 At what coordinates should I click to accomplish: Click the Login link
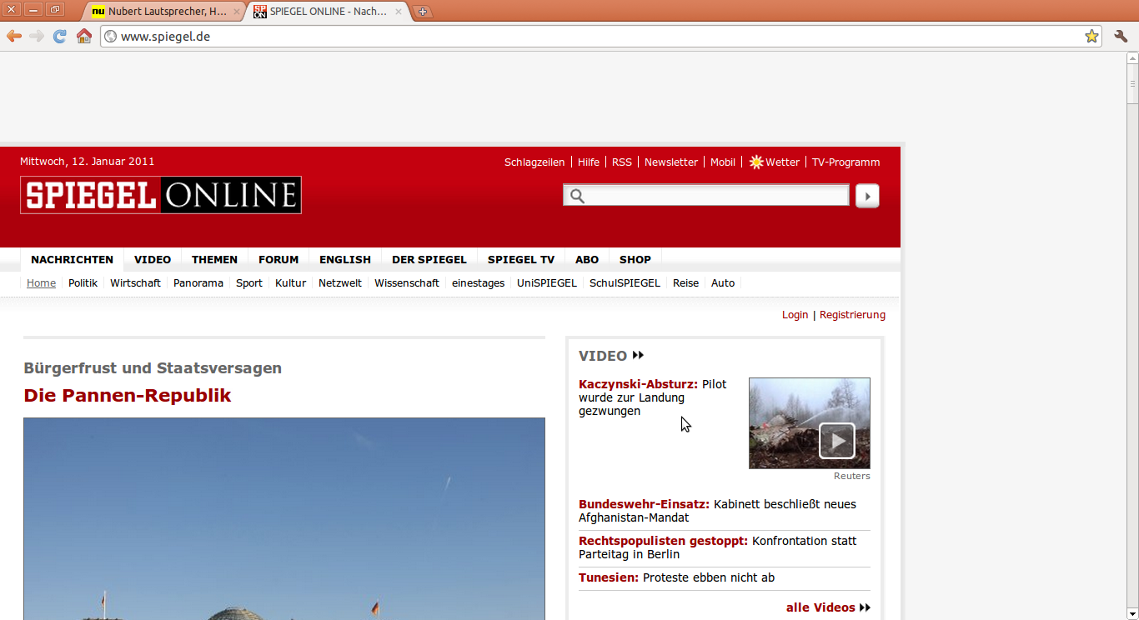coord(795,315)
